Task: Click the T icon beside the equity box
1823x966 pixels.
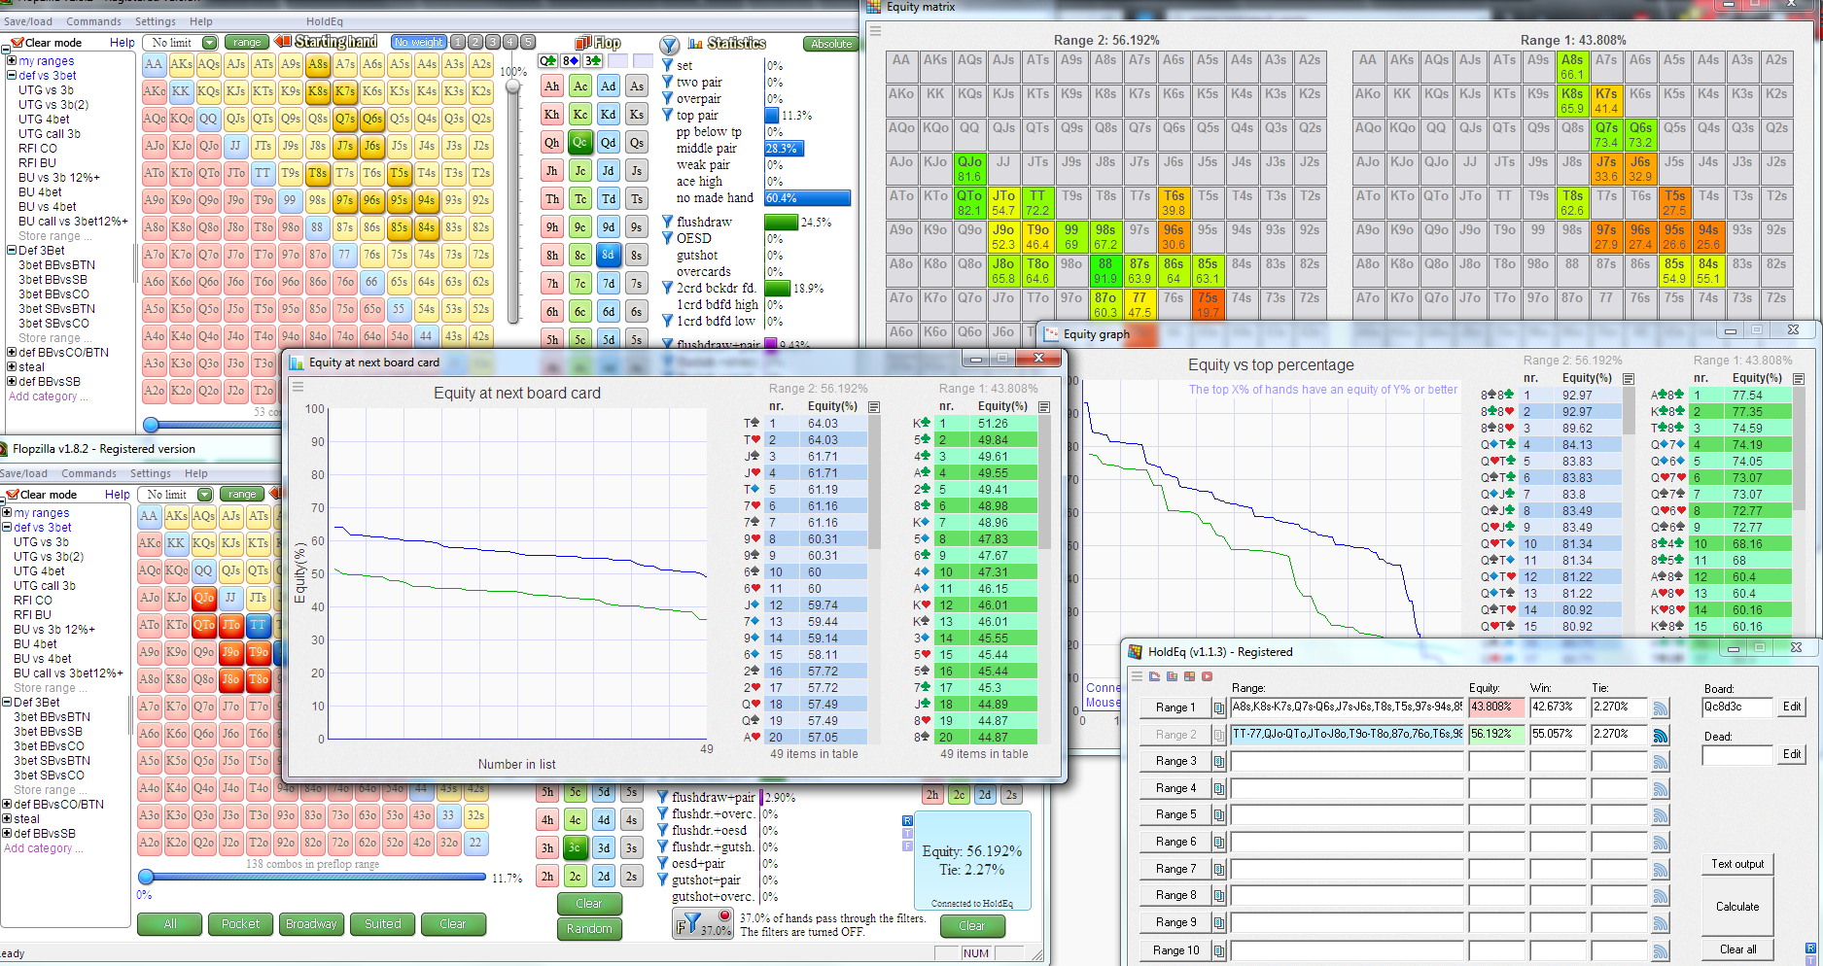Action: [x=907, y=833]
